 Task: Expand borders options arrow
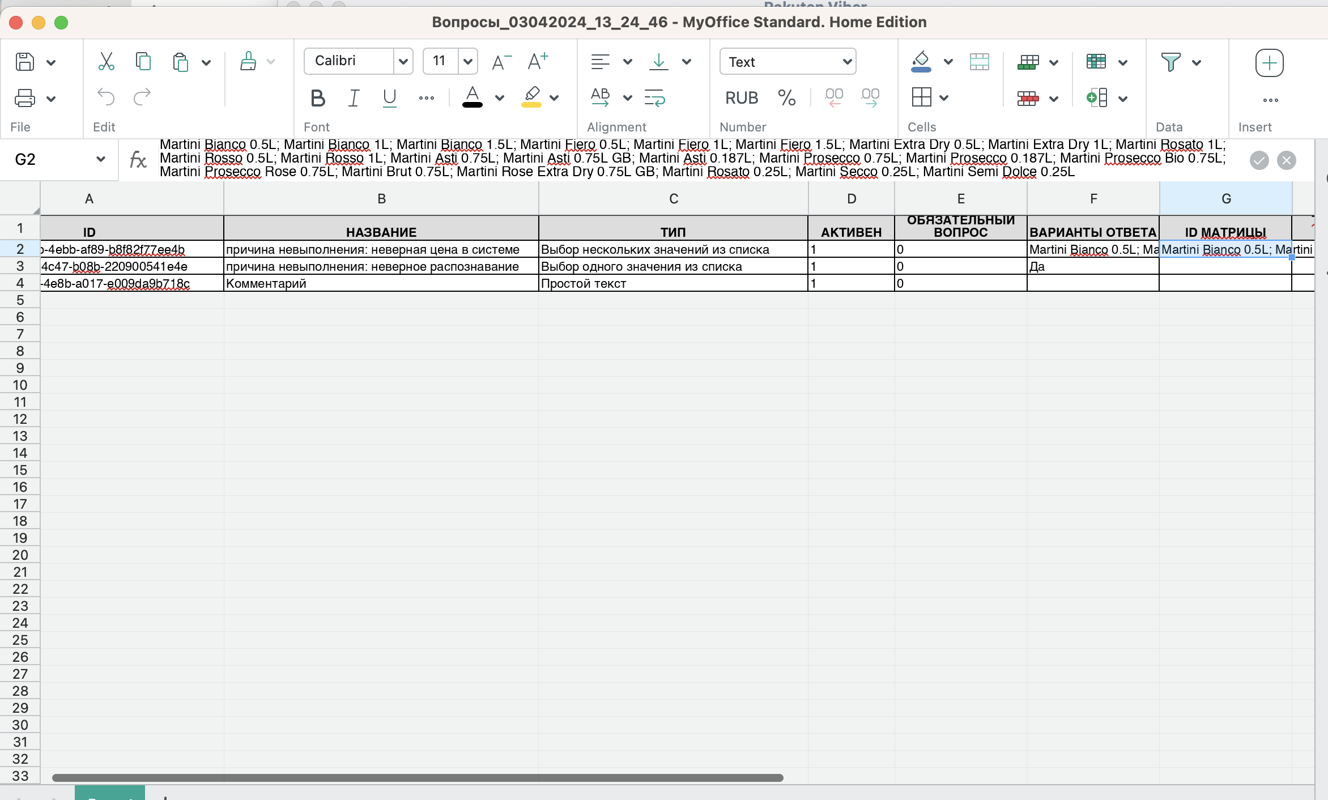pyautogui.click(x=944, y=98)
